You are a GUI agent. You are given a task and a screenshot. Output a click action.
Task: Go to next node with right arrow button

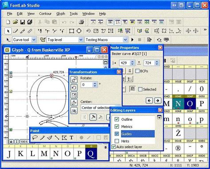point(158,101)
